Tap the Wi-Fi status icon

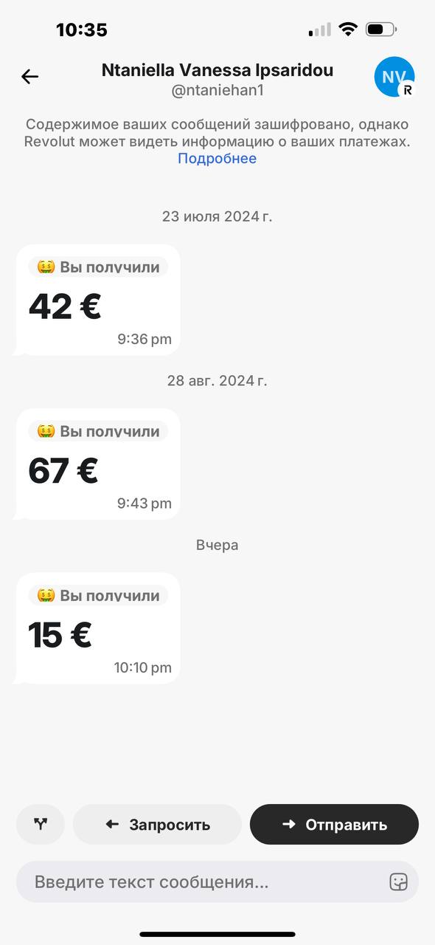pyautogui.click(x=347, y=30)
